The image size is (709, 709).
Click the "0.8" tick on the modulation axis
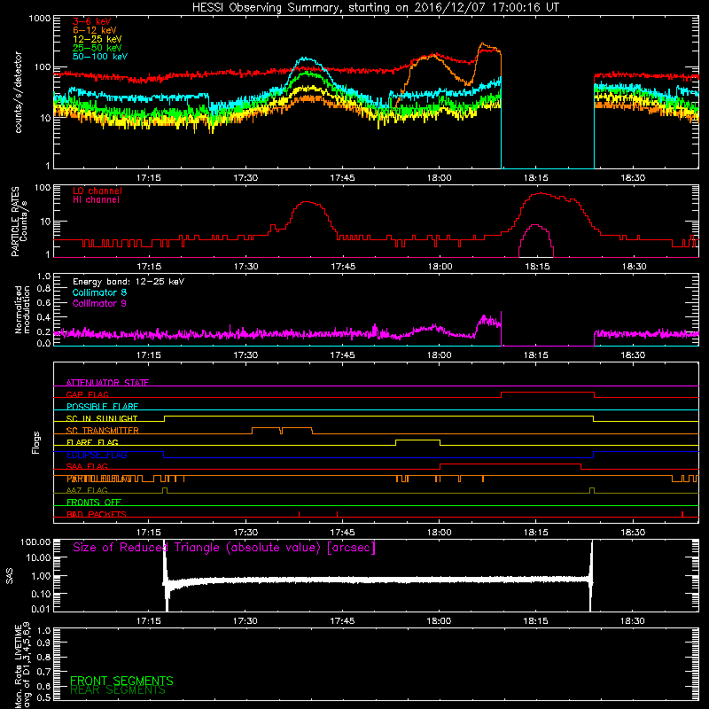(x=43, y=289)
